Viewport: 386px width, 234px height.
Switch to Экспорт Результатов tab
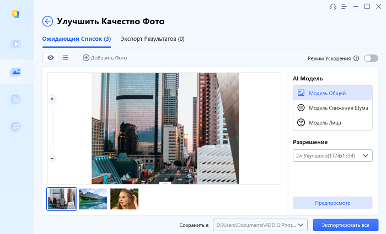tap(152, 39)
